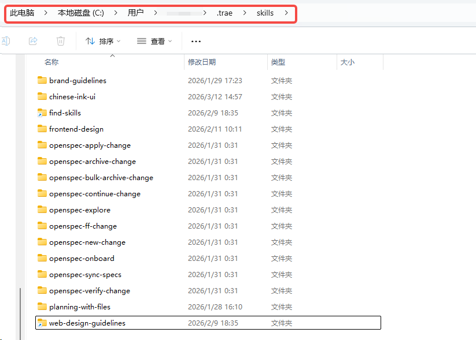Click the Share icon in toolbar
Screen dimensions: 476x340
tap(33, 41)
